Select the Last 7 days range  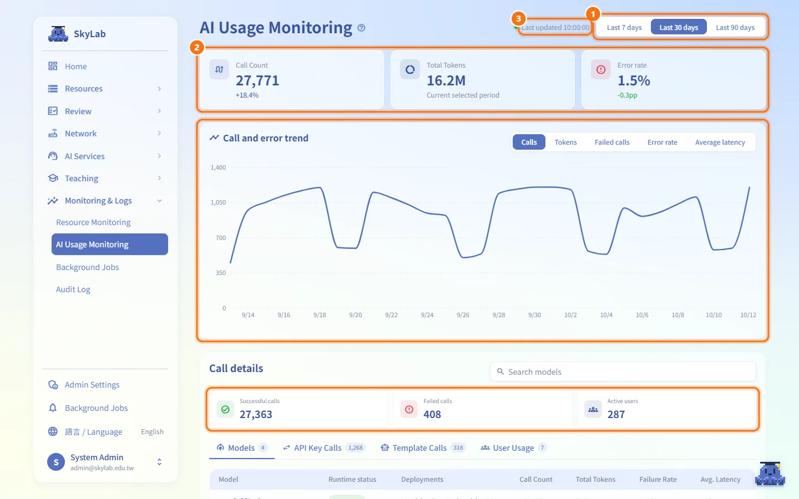pyautogui.click(x=624, y=28)
